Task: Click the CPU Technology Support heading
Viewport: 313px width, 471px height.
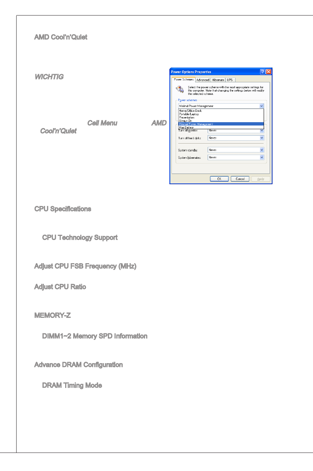Action: click(x=80, y=237)
